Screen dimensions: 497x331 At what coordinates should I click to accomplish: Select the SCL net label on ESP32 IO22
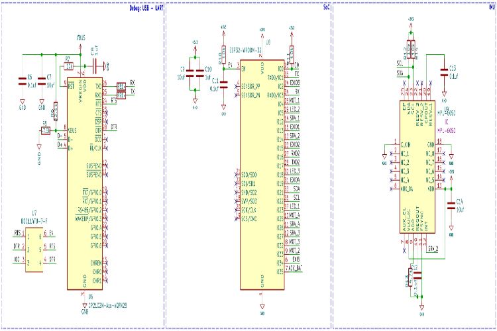click(297, 198)
